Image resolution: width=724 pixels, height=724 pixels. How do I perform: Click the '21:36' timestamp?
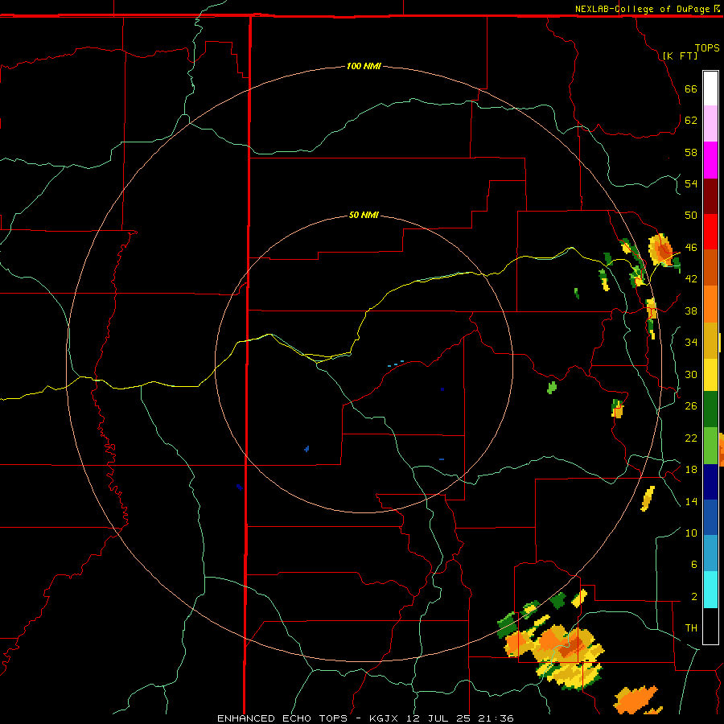pos(496,718)
